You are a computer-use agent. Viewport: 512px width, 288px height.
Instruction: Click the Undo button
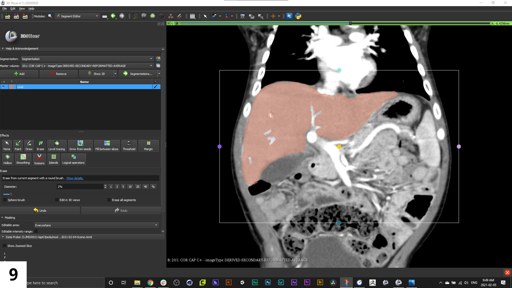[x=40, y=211]
